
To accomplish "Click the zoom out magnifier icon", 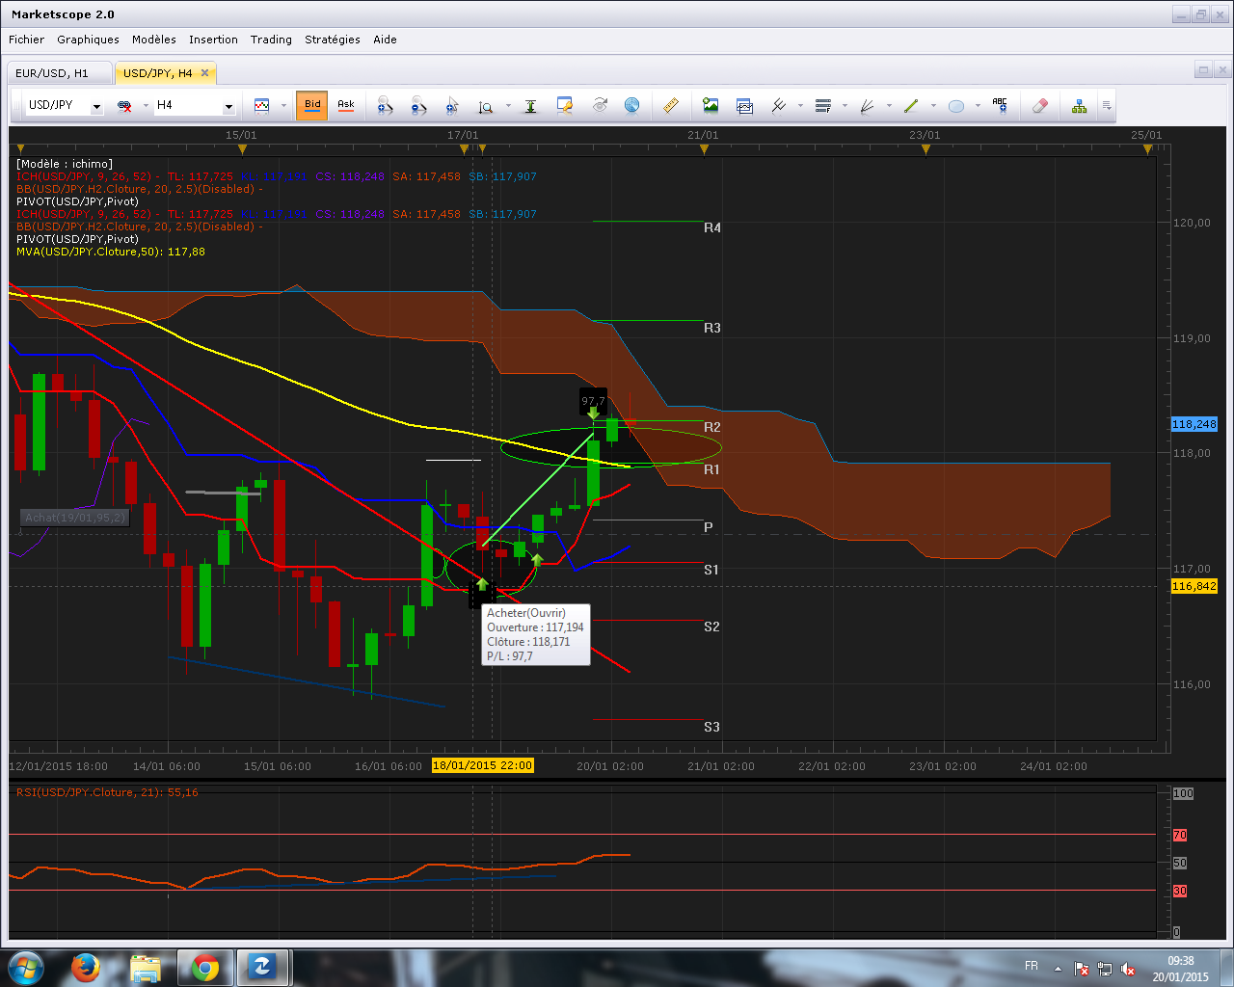I will 418,105.
